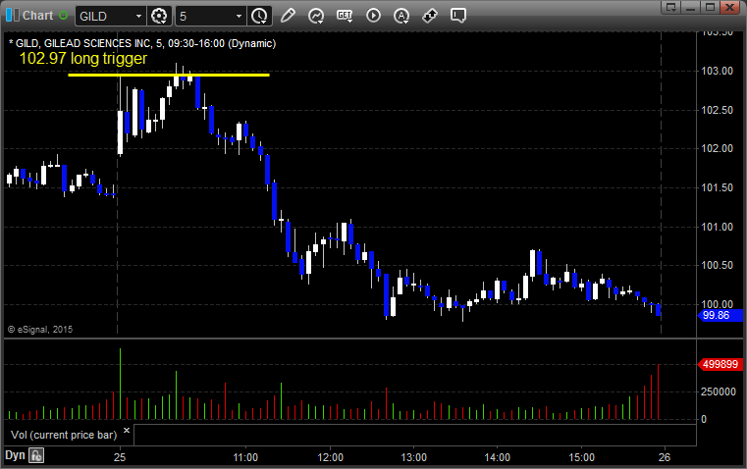Click the 101.50 price axis label
The image size is (747, 469).
click(717, 187)
